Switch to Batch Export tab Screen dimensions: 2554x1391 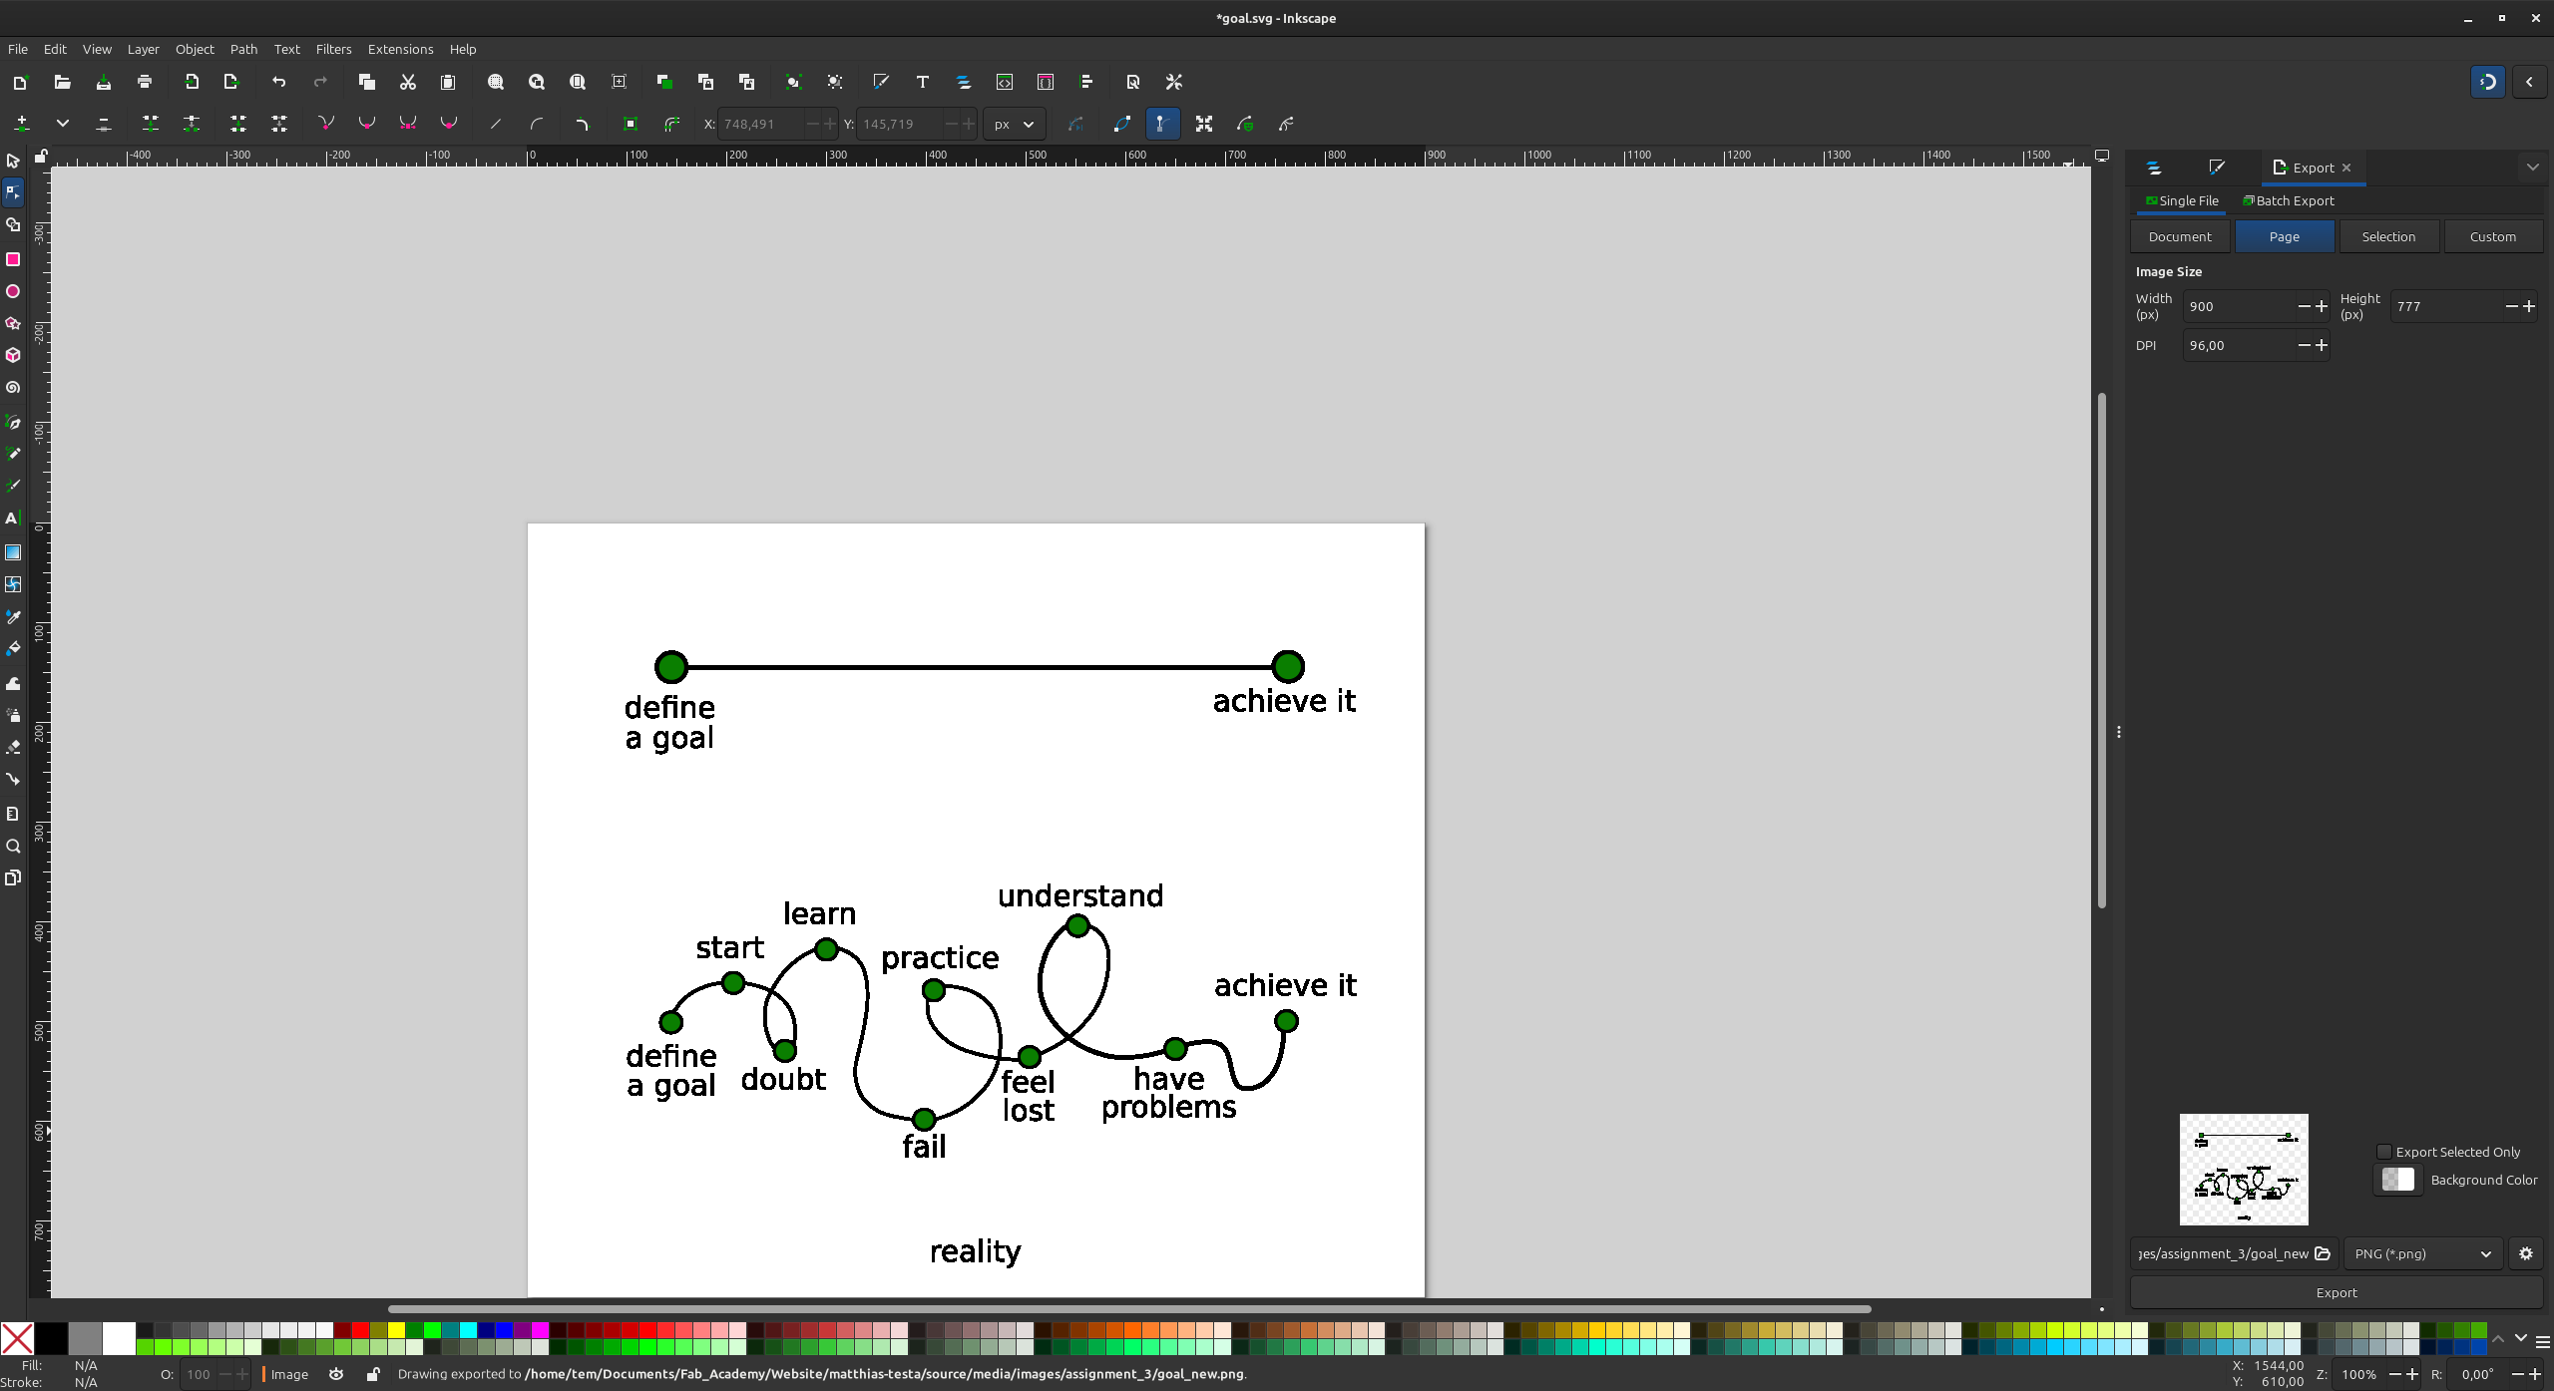pos(2289,200)
